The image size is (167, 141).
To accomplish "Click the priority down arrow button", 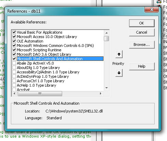I will point(119,73).
